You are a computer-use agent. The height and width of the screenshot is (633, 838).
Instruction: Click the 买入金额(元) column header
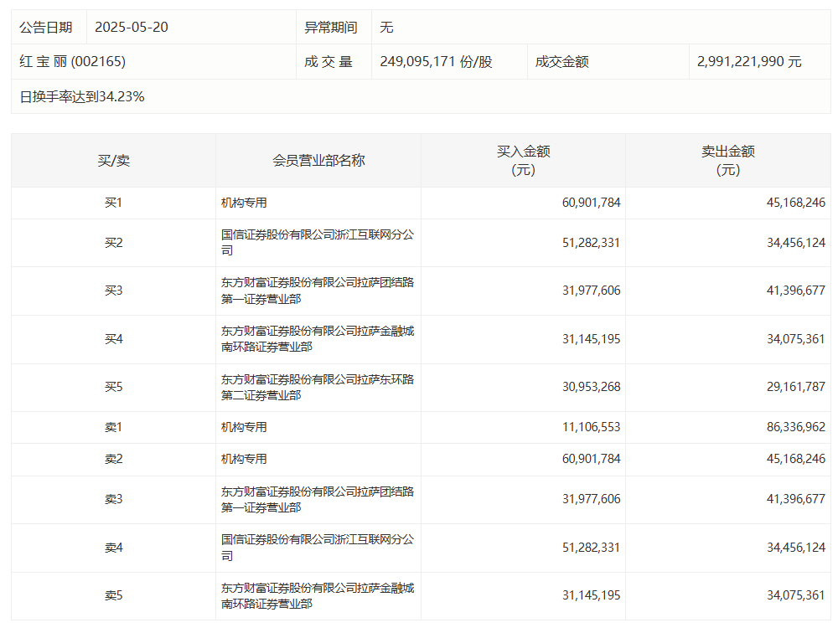click(x=523, y=160)
